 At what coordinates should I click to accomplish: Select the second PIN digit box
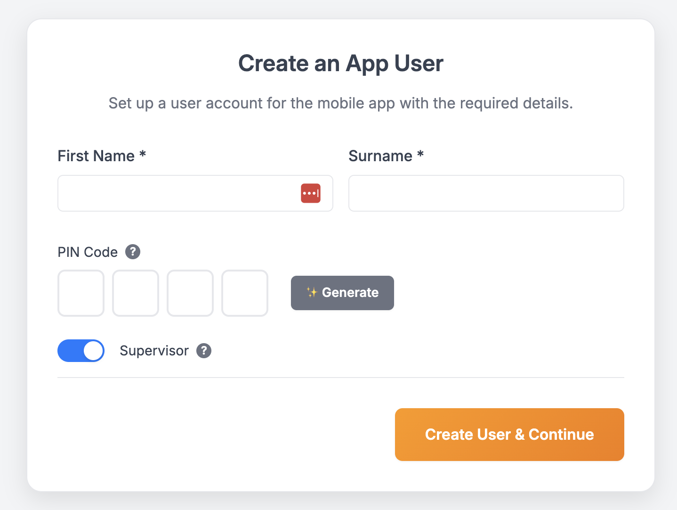(x=136, y=293)
